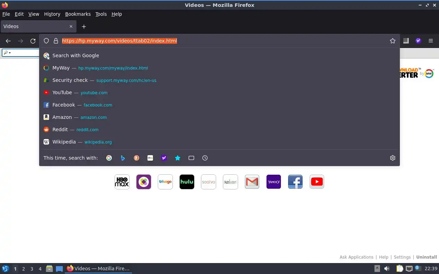The width and height of the screenshot is (439, 274).
Task: Open the tracking protection shield icon
Action: pos(46,41)
